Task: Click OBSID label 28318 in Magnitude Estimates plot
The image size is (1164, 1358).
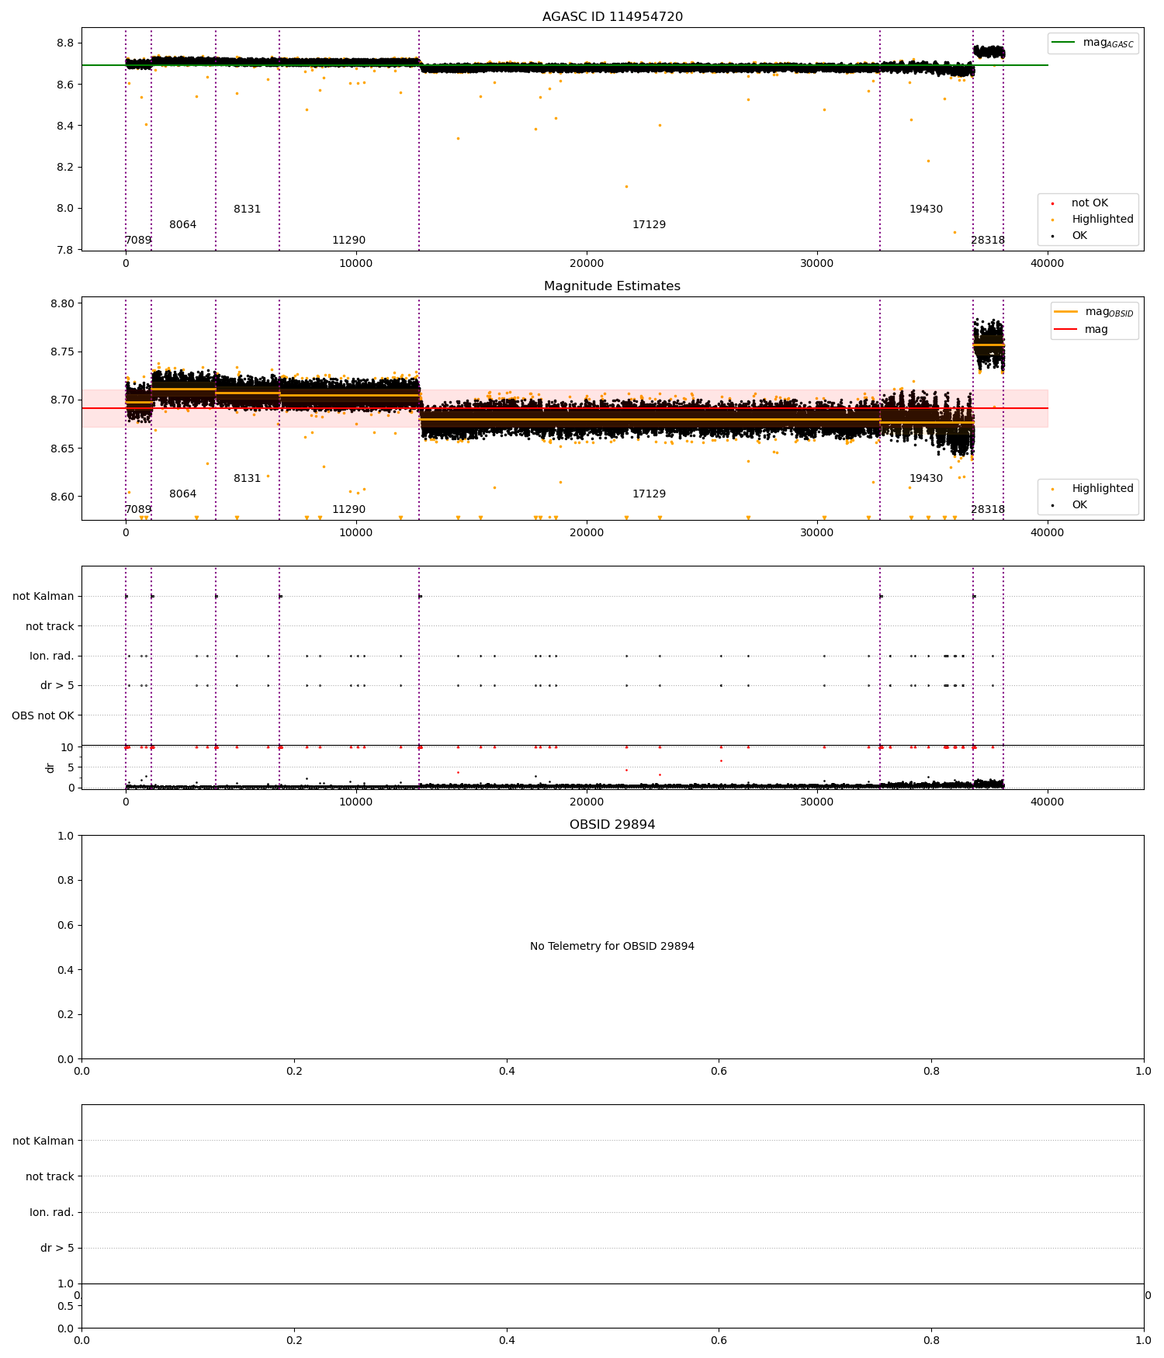Action: (x=987, y=510)
